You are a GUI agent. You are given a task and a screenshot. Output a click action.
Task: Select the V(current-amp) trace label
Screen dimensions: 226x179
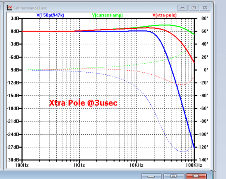pyautogui.click(x=107, y=15)
